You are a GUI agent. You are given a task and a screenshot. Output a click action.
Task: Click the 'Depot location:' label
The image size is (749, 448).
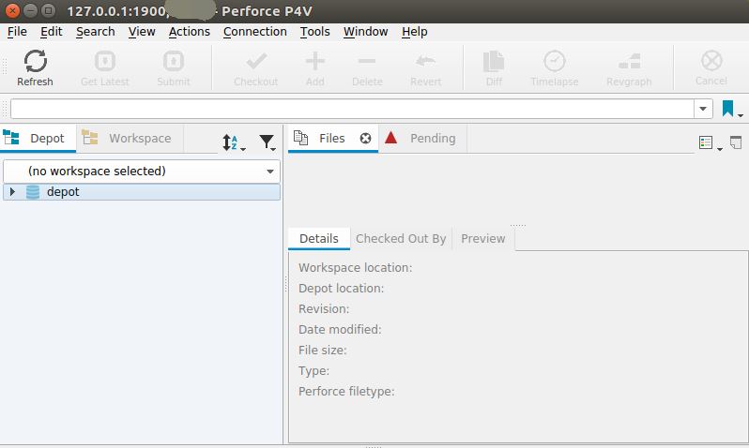pos(341,288)
